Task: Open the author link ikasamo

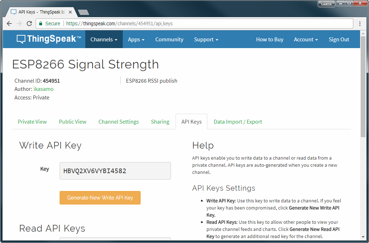Action: (44, 89)
